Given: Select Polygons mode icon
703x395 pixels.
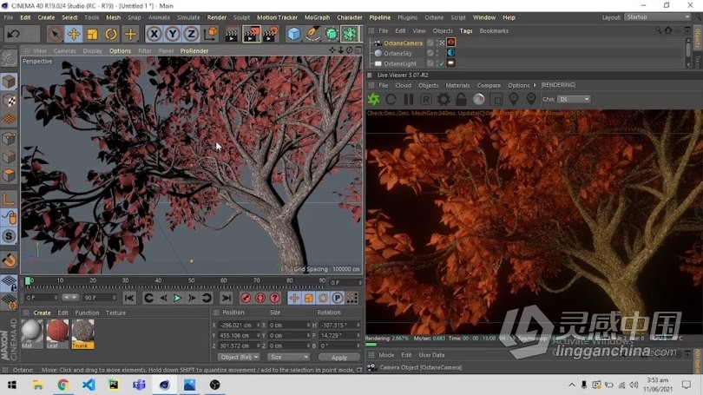Looking at the screenshot, I should 9,175.
